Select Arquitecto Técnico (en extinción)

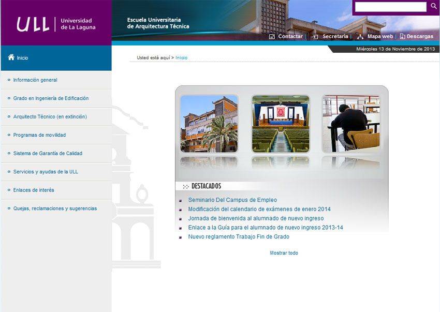[x=50, y=117]
